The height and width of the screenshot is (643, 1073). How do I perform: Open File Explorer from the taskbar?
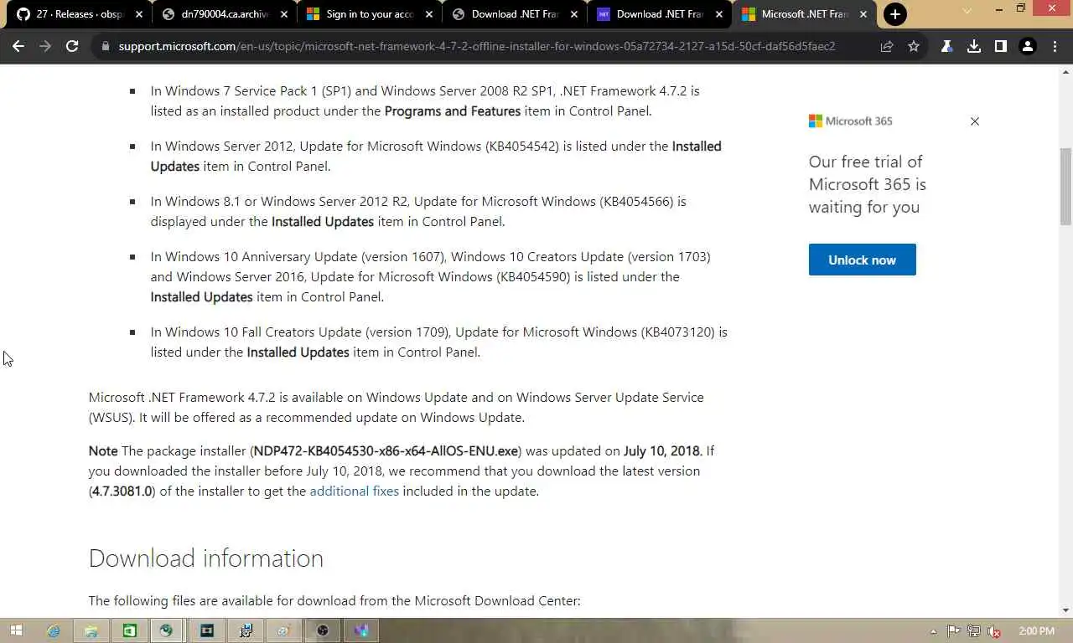(x=91, y=630)
